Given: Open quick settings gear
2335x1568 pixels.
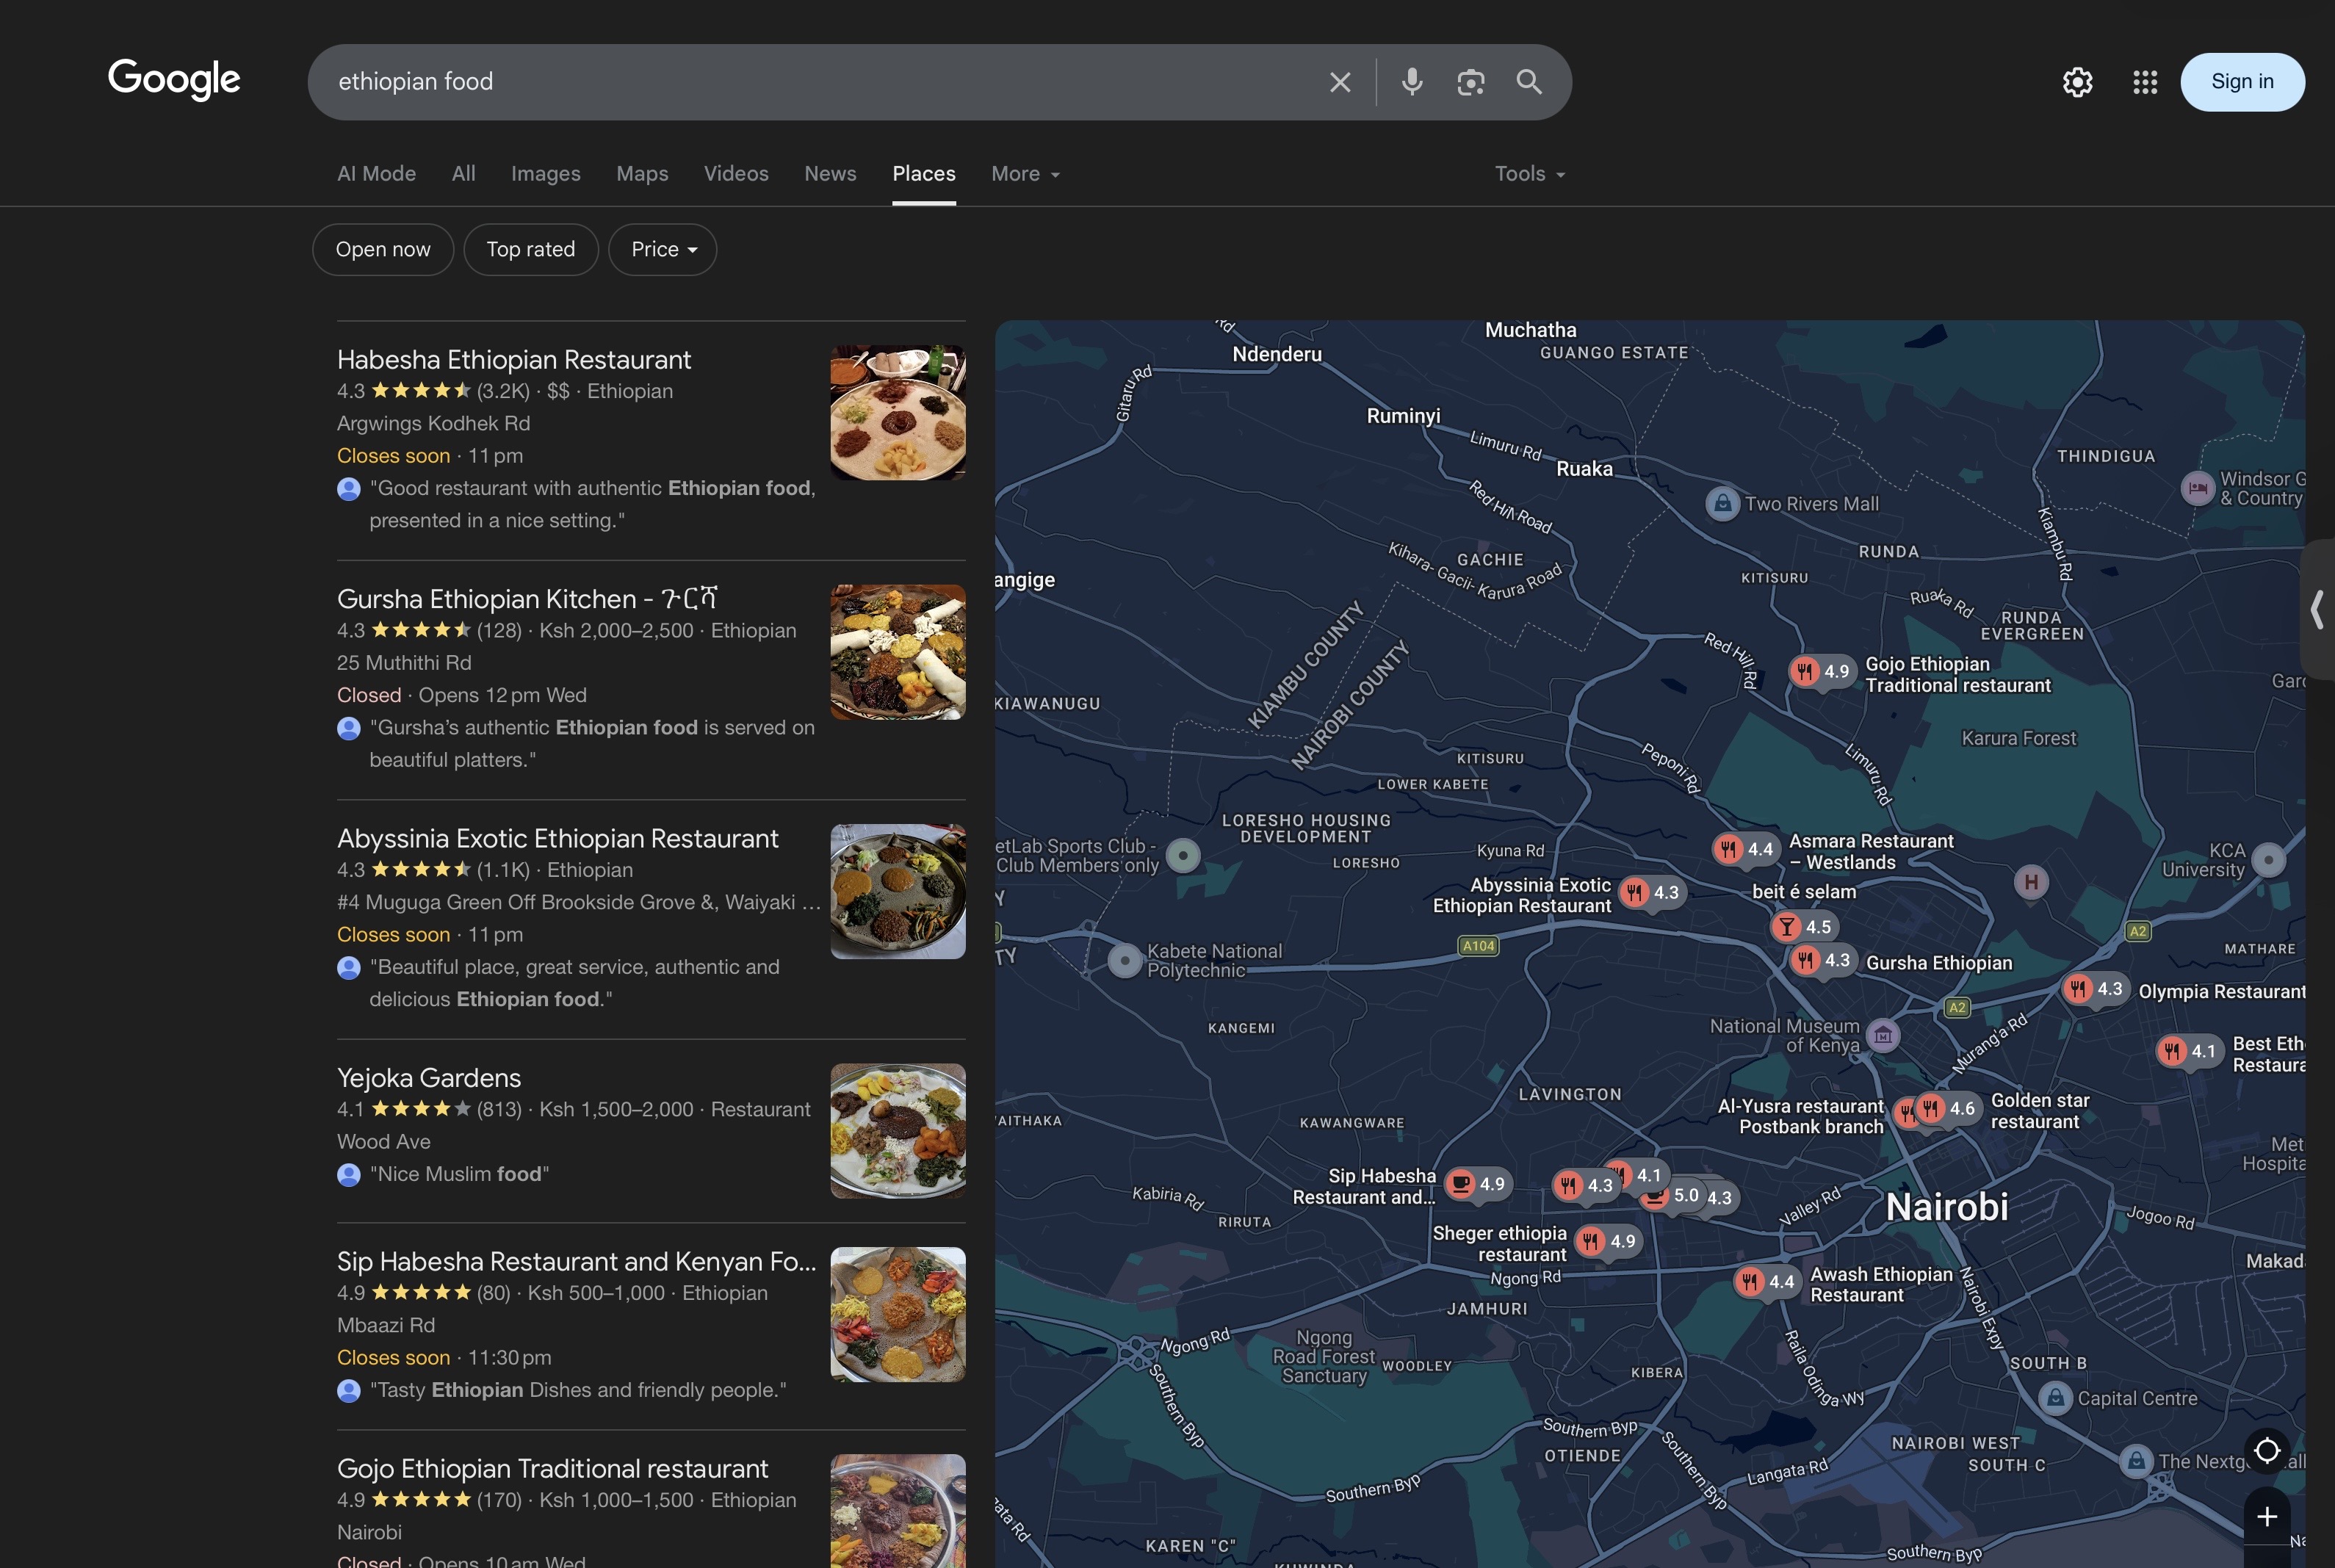Looking at the screenshot, I should click(2077, 82).
